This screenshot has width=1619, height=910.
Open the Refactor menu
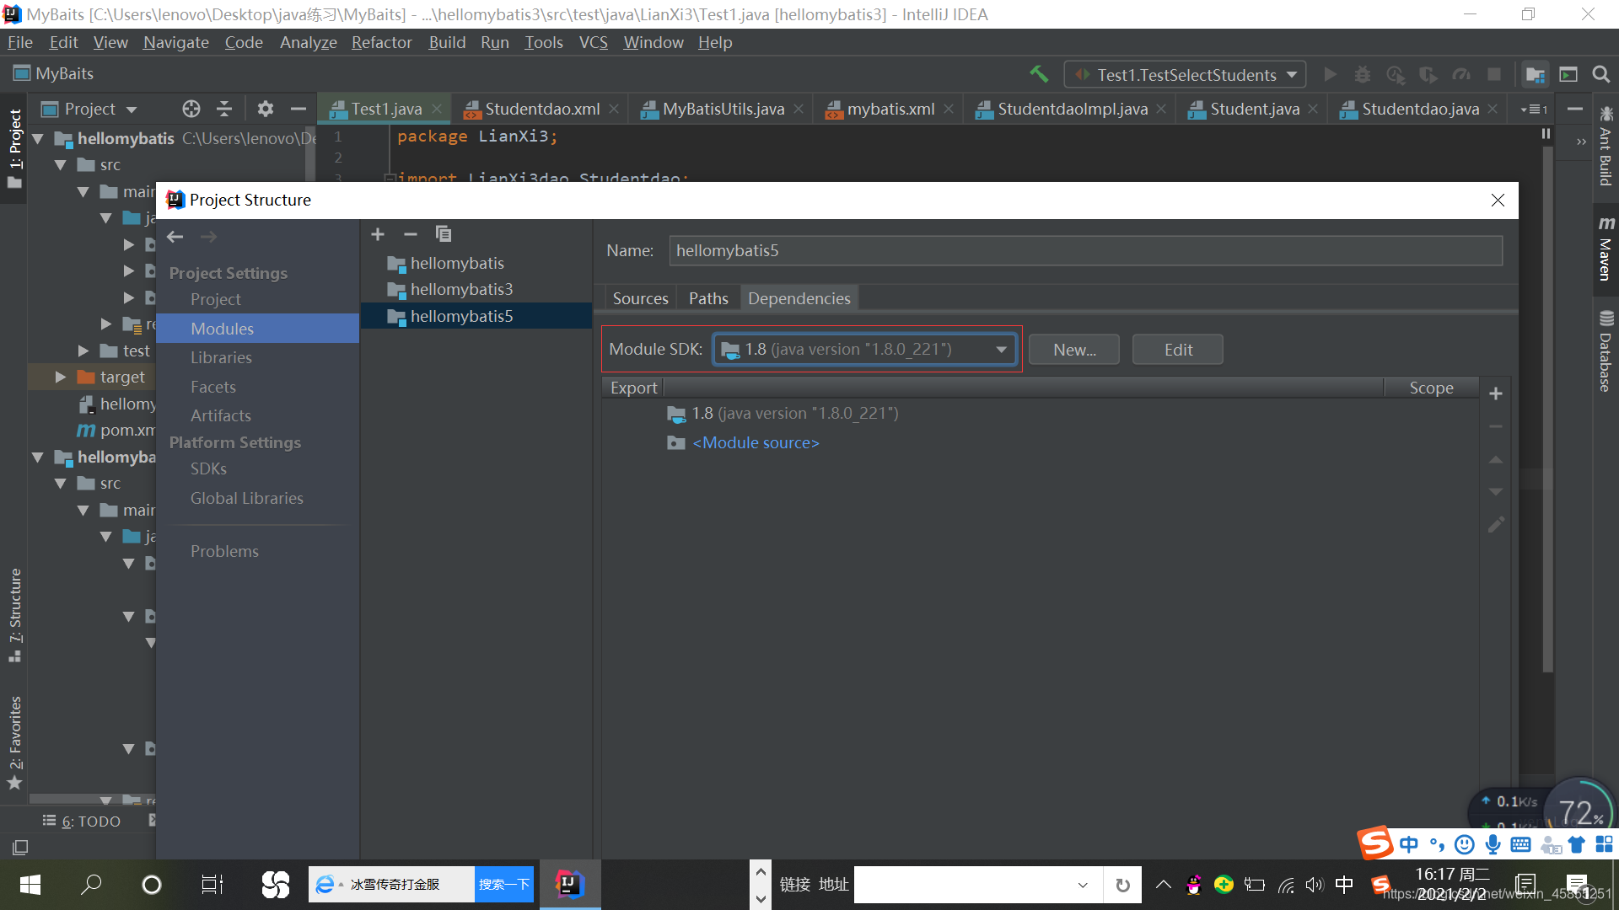(382, 42)
